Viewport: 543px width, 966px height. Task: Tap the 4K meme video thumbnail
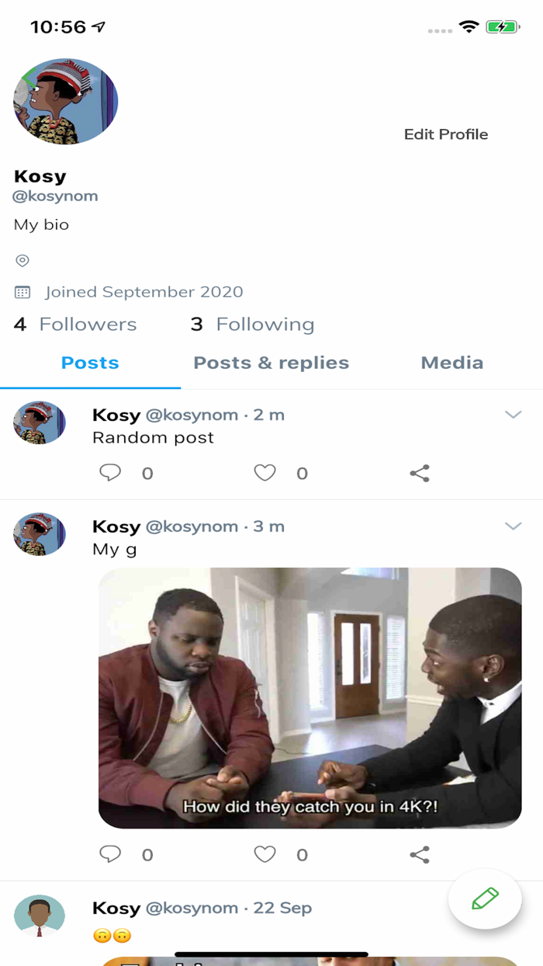coord(310,695)
